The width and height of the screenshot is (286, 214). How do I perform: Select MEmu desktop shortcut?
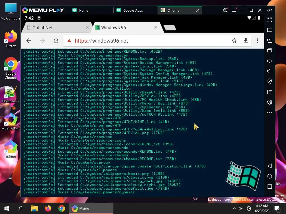pyautogui.click(x=11, y=149)
